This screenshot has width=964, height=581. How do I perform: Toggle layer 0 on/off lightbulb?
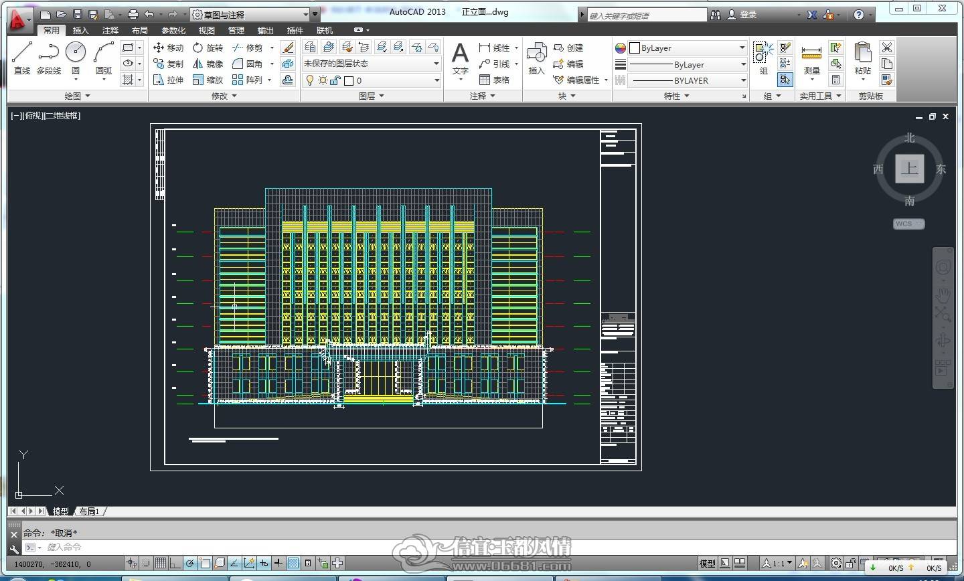[x=310, y=80]
